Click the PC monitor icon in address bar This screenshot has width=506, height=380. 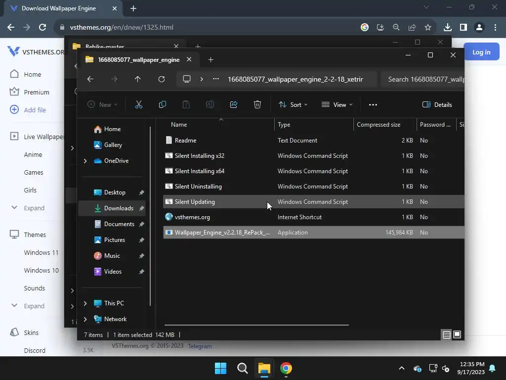[186, 79]
